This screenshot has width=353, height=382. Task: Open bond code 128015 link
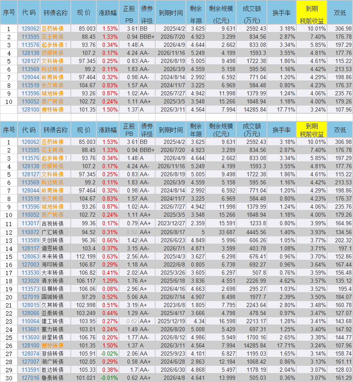[30, 305]
